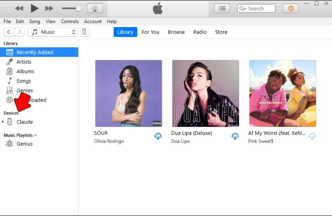Image resolution: width=332 pixels, height=216 pixels.
Task: Collapse the Music Playlists section chevron
Action: pos(35,135)
